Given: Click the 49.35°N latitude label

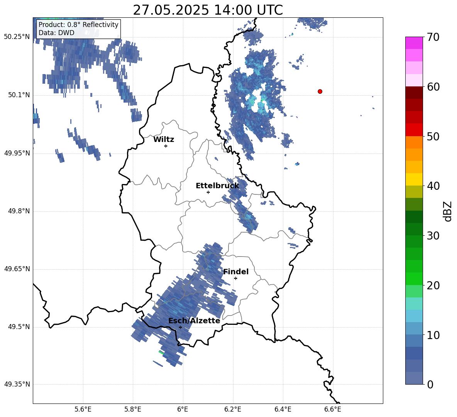Looking at the screenshot, I should click(17, 384).
